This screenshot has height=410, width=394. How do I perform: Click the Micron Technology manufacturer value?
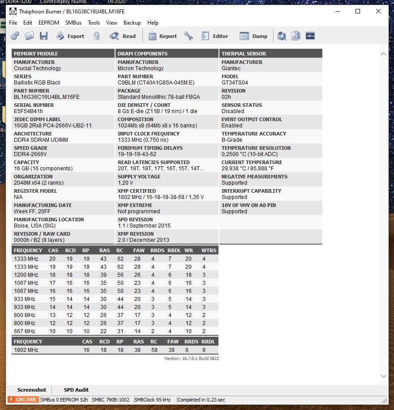pyautogui.click(x=141, y=68)
